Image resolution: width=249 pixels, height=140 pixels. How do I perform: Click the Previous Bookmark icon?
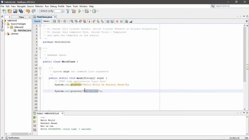(x=94, y=21)
